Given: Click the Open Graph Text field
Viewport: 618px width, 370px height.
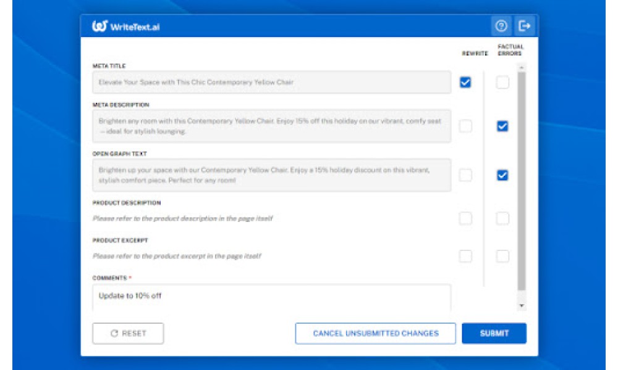Looking at the screenshot, I should click(271, 175).
